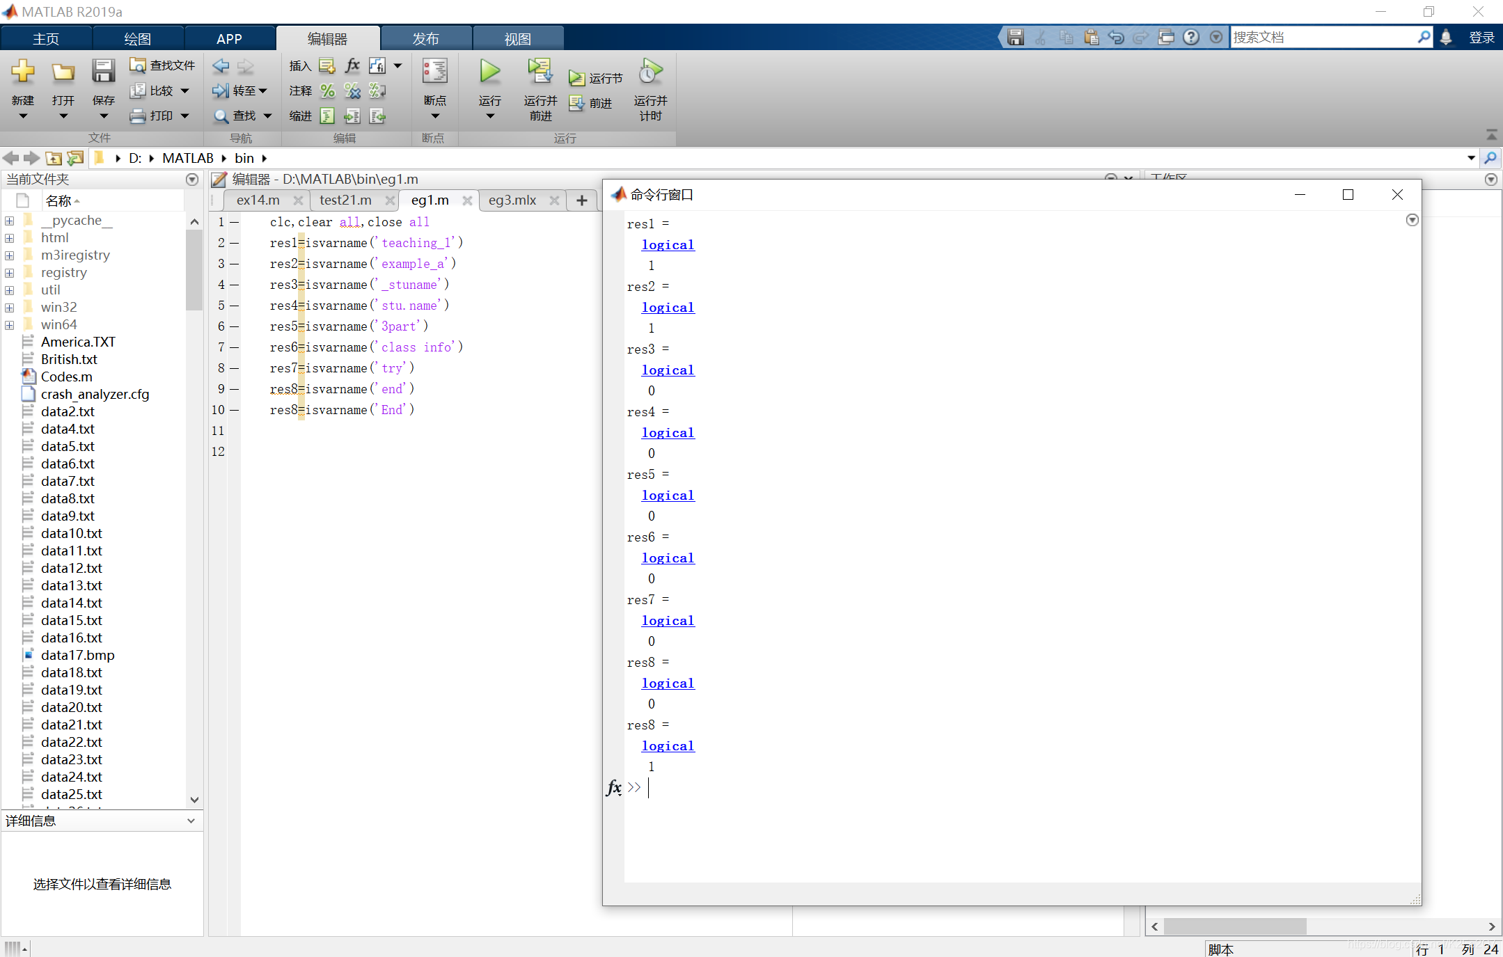Image resolution: width=1503 pixels, height=957 pixels.
Task: Click the Run and Time icon
Action: coord(650,72)
